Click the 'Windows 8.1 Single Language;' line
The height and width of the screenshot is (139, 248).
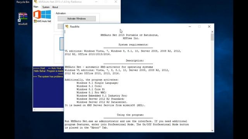click(x=97, y=83)
